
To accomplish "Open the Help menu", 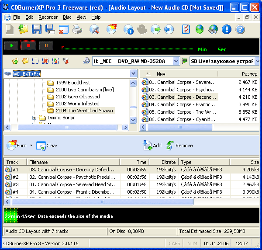I will pyautogui.click(x=96, y=17).
